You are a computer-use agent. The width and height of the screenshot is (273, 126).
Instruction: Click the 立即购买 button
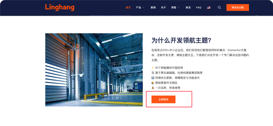pos(163,99)
